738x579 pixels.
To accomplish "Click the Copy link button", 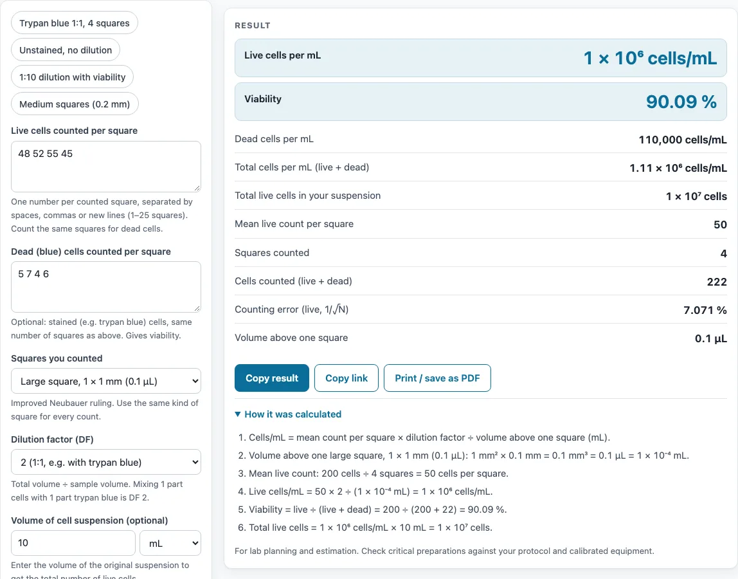I will click(346, 378).
